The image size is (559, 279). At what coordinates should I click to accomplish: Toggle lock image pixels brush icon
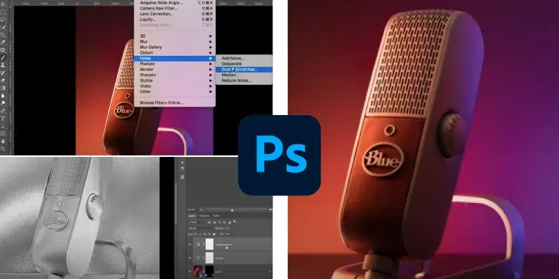pos(200,234)
